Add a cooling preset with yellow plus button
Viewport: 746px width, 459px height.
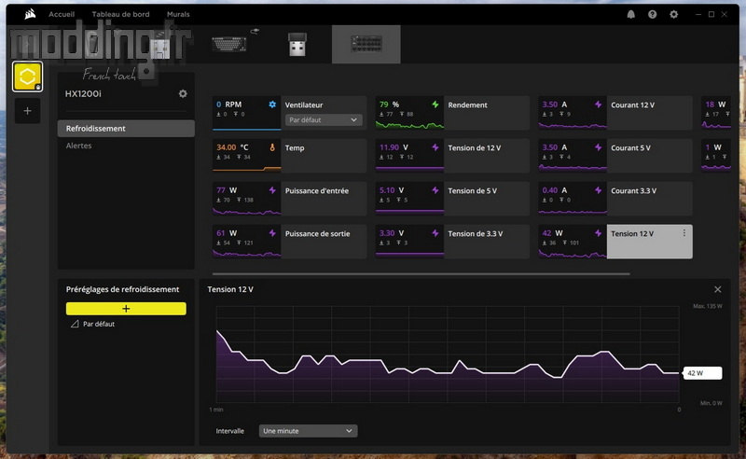(x=126, y=309)
